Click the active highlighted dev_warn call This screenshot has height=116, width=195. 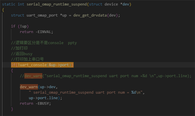click(x=29, y=87)
